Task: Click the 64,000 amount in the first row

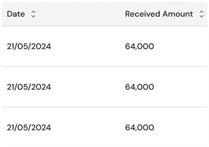Action: (x=140, y=46)
